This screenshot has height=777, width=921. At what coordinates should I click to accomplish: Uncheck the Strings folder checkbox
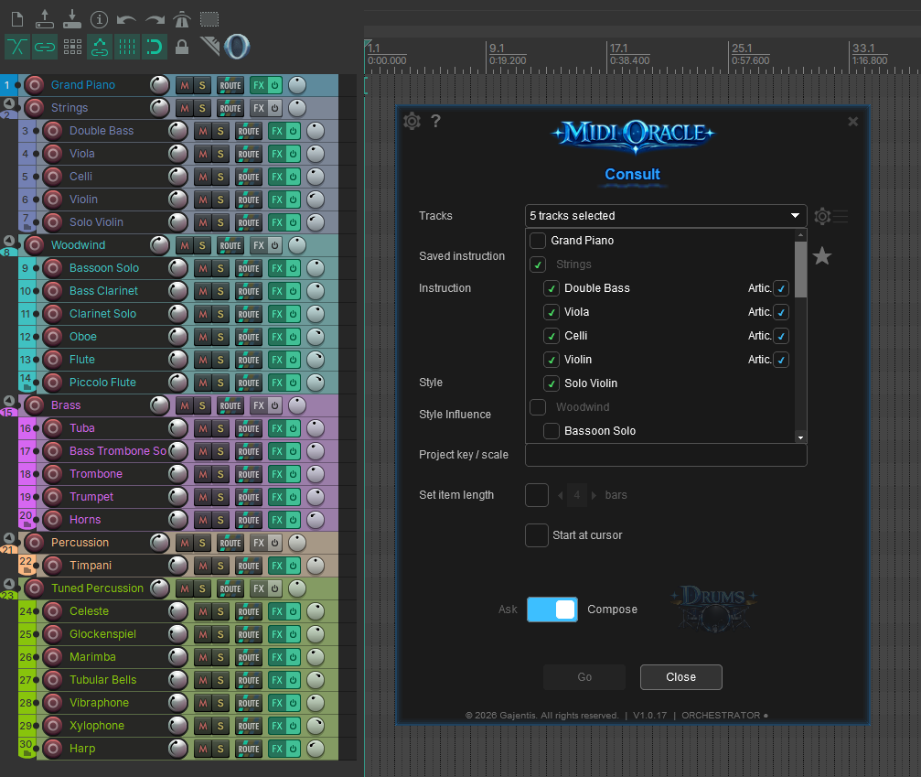(538, 264)
